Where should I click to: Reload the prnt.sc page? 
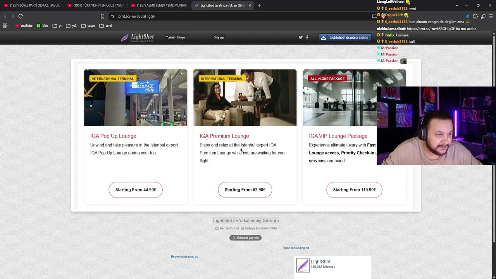click(x=21, y=16)
